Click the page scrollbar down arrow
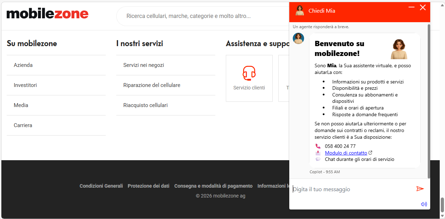Viewport: 445px width, 219px height. 442,215
